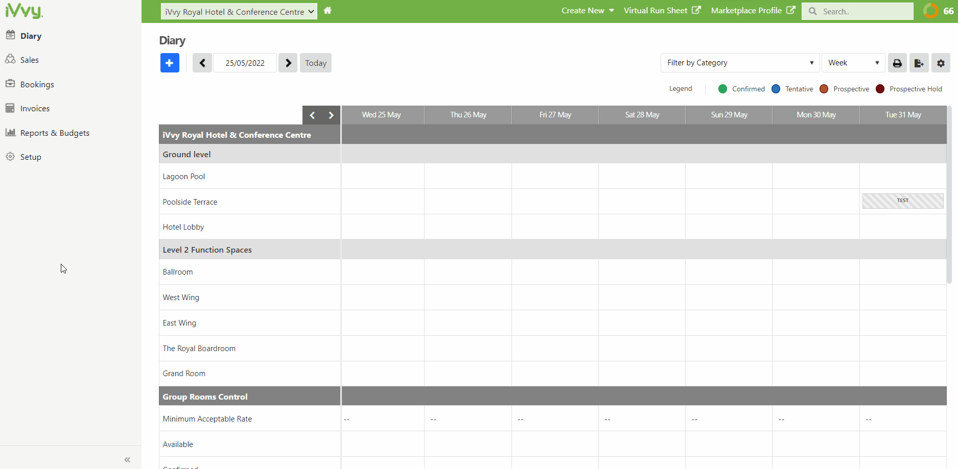958x469 pixels.
Task: Click the TEST booking on Tue 31 May
Action: 902,201
